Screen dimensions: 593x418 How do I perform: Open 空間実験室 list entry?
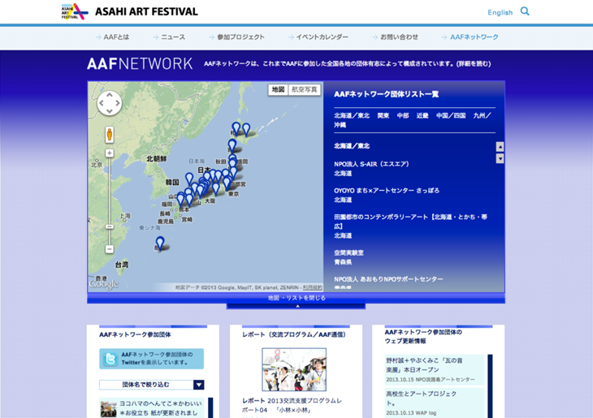[x=348, y=253]
